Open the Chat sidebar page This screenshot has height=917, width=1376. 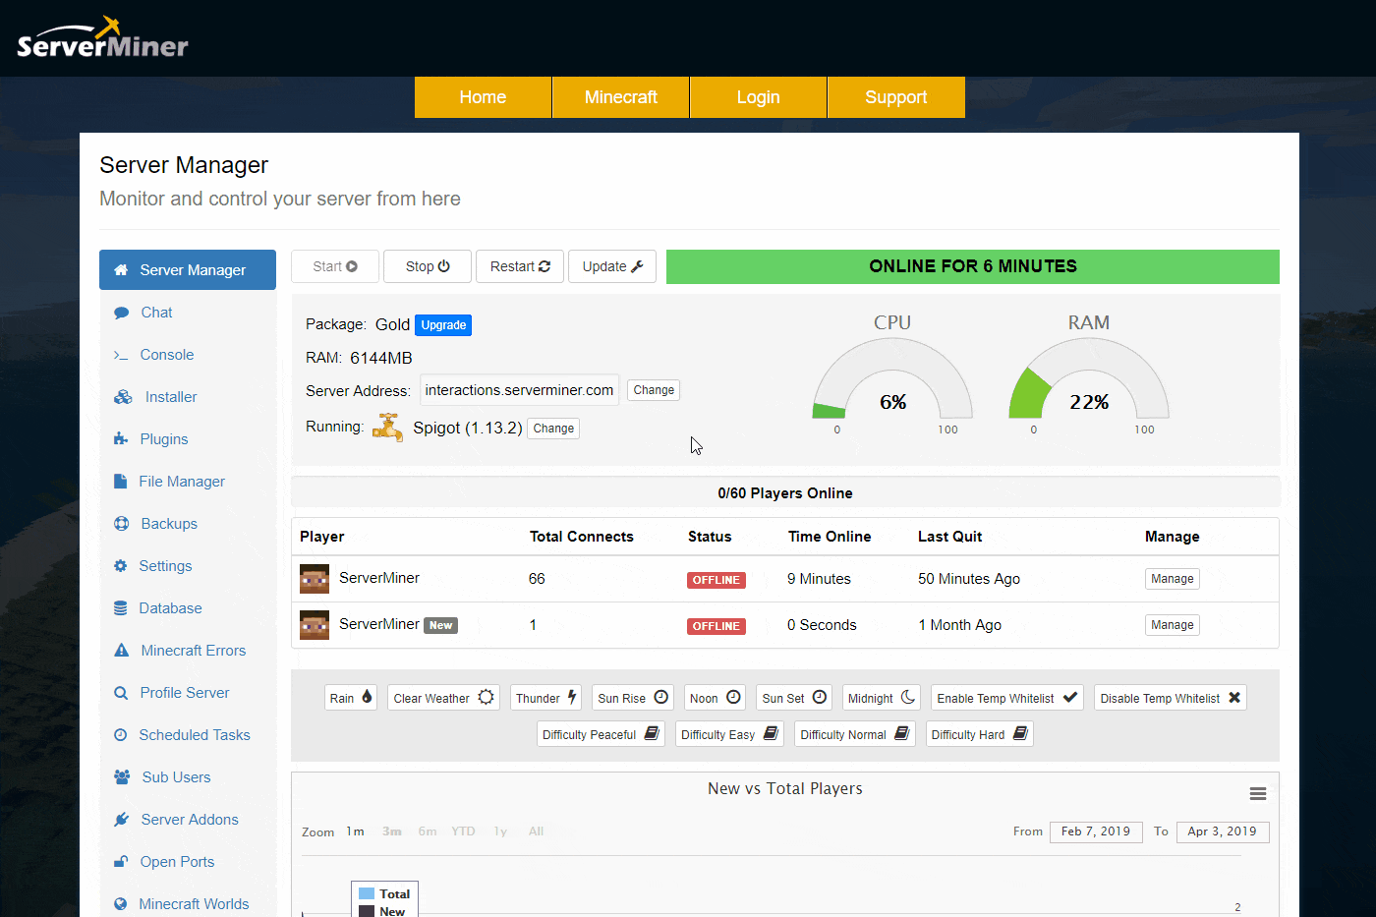188,313
